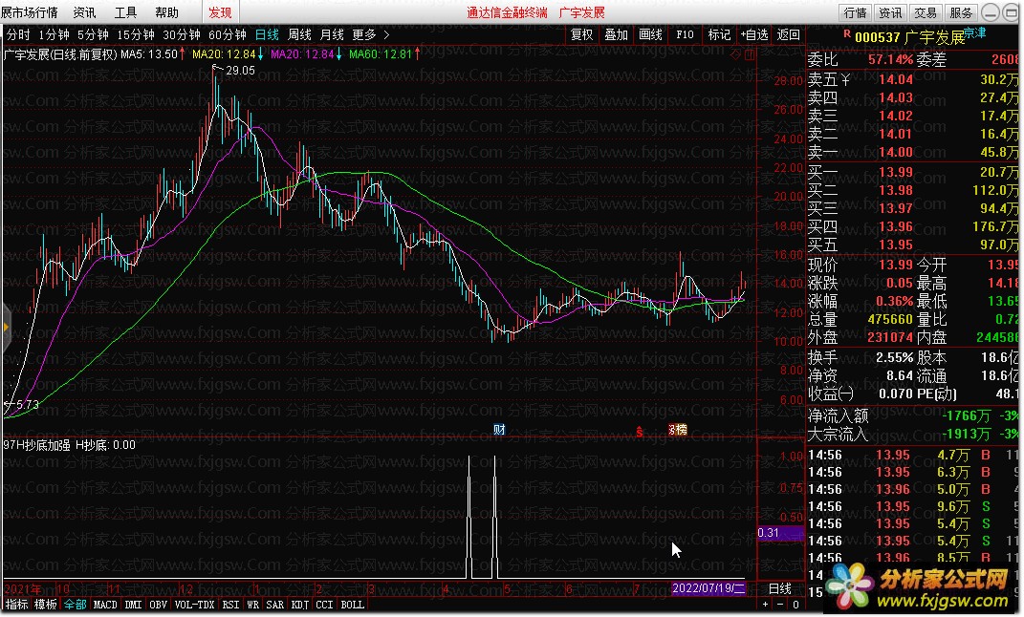Open the 资讯 menu in the menu bar

point(84,12)
